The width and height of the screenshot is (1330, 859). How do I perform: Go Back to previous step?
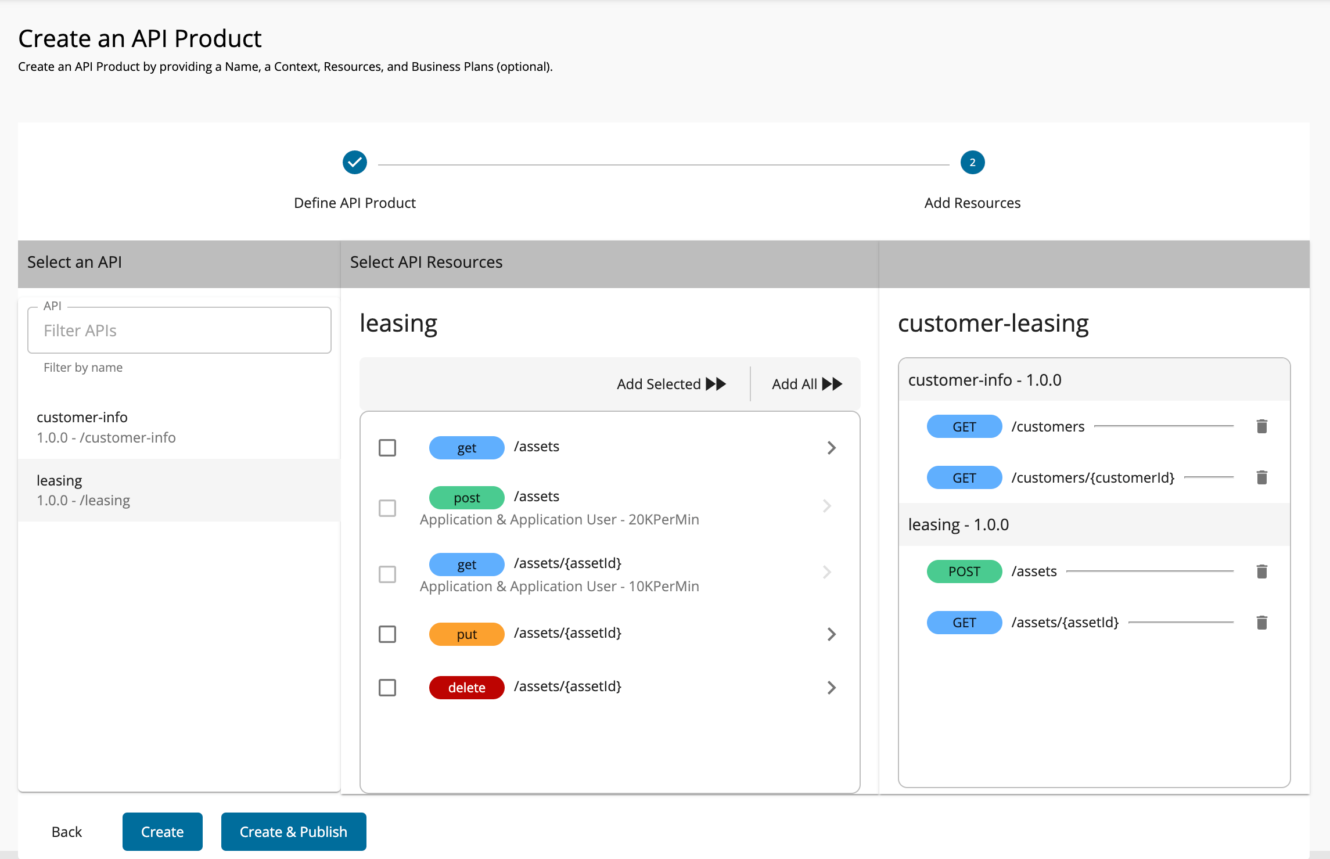click(67, 832)
